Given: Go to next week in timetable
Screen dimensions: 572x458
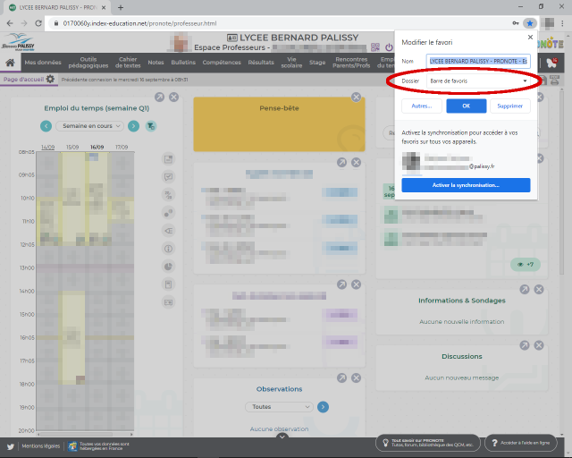Looking at the screenshot, I should coord(133,126).
